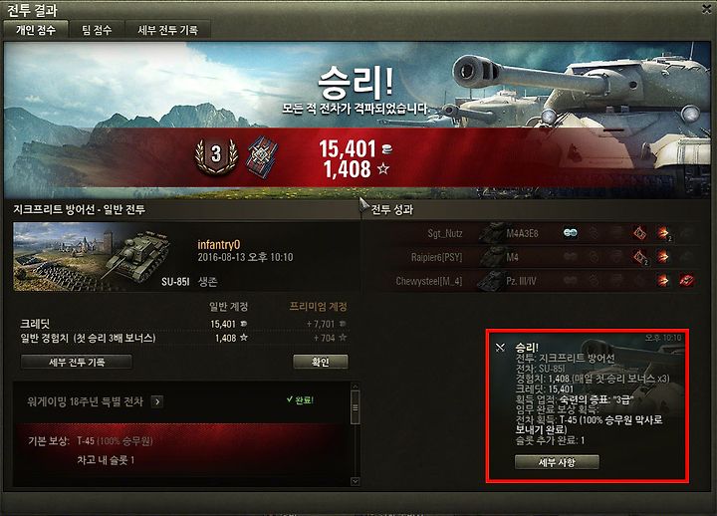Click the Pz. III/IV tank icon

coord(491,280)
